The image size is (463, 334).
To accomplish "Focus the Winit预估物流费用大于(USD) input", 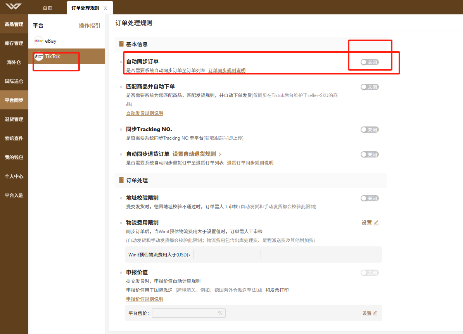I will point(227,254).
